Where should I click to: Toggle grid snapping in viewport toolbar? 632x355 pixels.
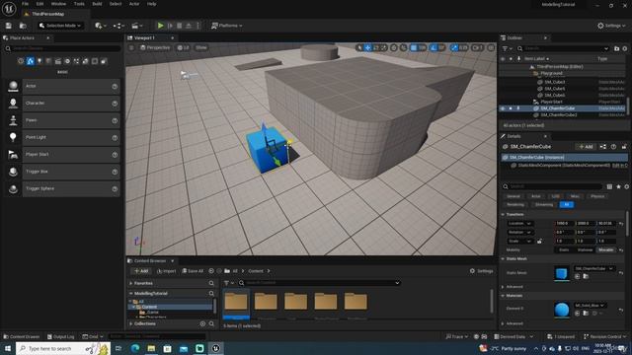click(x=414, y=47)
